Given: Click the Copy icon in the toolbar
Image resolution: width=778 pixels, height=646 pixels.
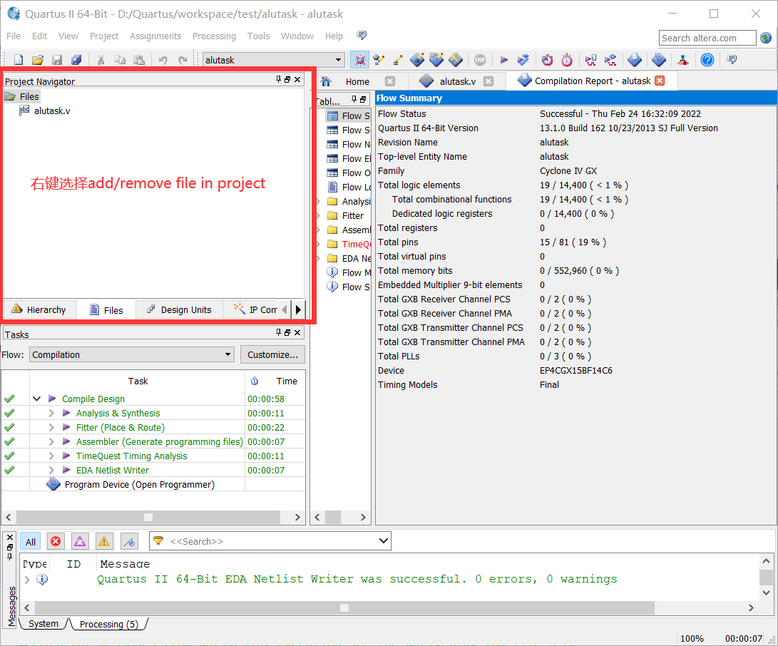Looking at the screenshot, I should [x=120, y=60].
